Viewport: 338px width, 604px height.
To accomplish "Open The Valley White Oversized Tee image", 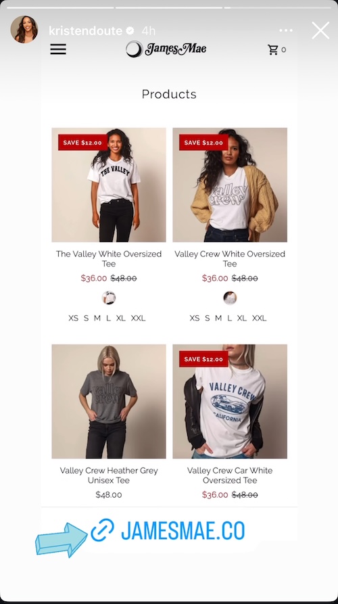I will [x=109, y=185].
